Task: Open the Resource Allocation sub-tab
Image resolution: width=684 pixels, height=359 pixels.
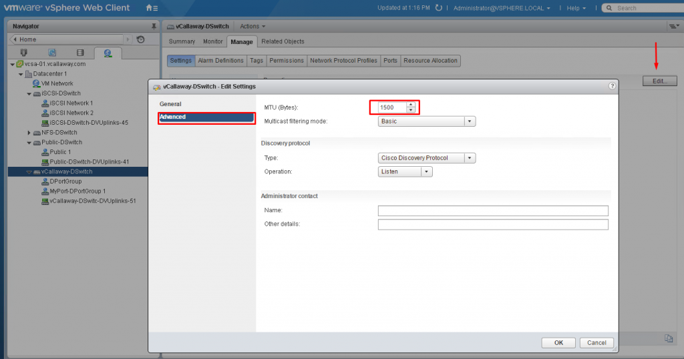Action: click(x=431, y=61)
